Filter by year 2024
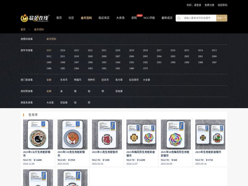Image resolution: width=248 pixels, height=186 pixels. click(63, 50)
